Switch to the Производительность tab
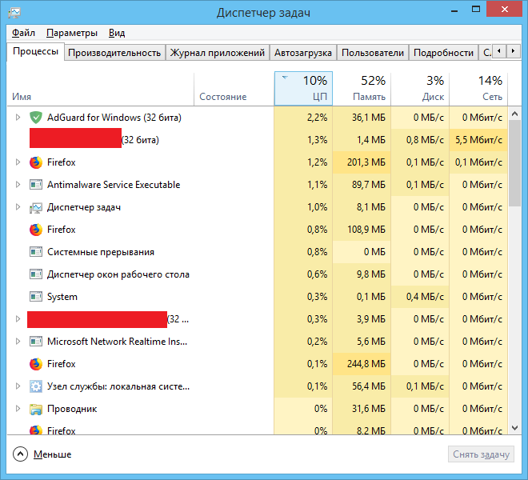 point(114,53)
